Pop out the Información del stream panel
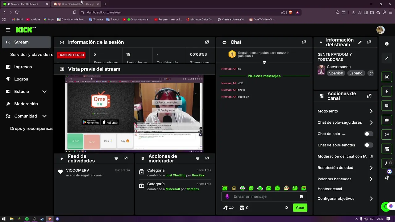The image size is (395, 222). (369, 42)
